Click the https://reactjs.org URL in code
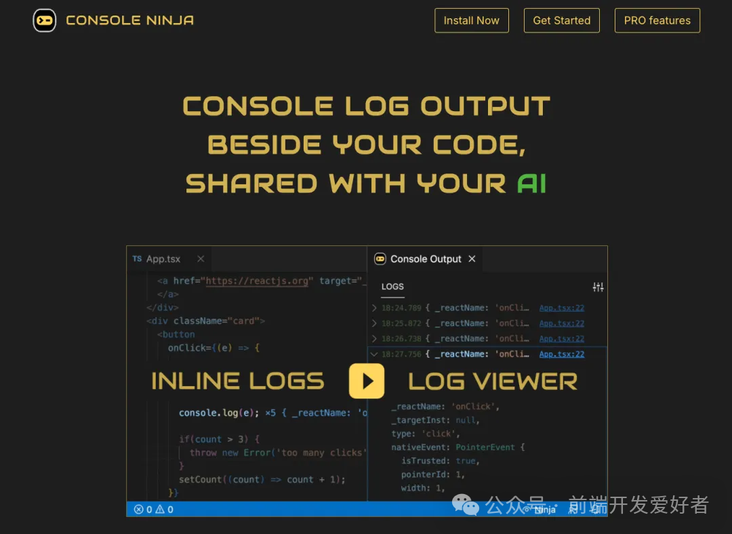This screenshot has width=732, height=534. pyautogui.click(x=257, y=281)
